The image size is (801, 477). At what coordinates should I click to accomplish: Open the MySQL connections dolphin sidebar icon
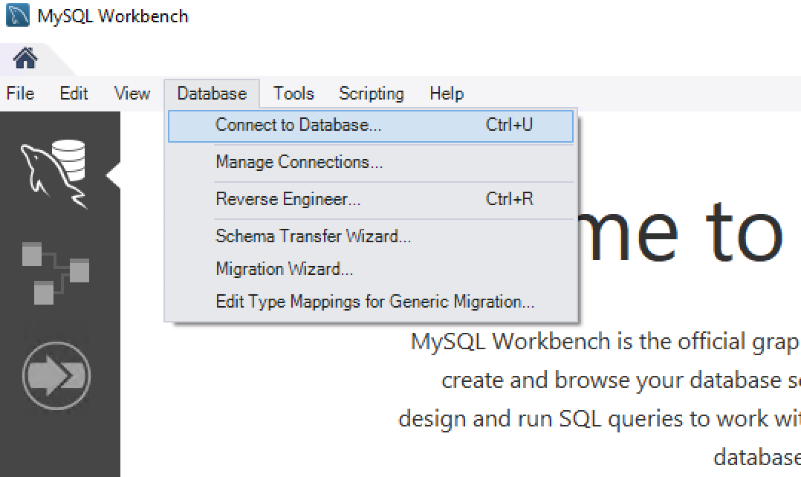click(x=53, y=174)
